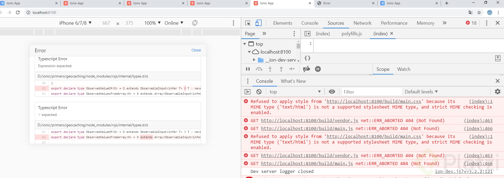Open a new browser tab
Screen dimensions: 504x178
[447, 3]
